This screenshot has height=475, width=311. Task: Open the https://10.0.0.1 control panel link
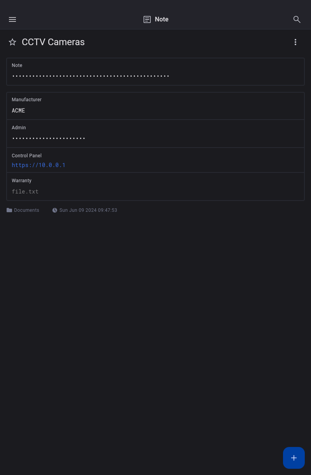coord(38,165)
